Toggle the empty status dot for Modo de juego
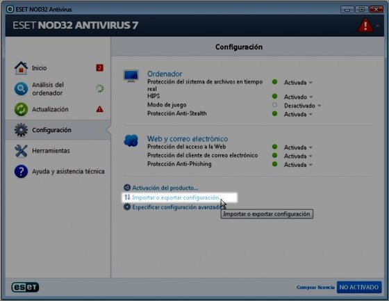389x301 pixels. (274, 105)
